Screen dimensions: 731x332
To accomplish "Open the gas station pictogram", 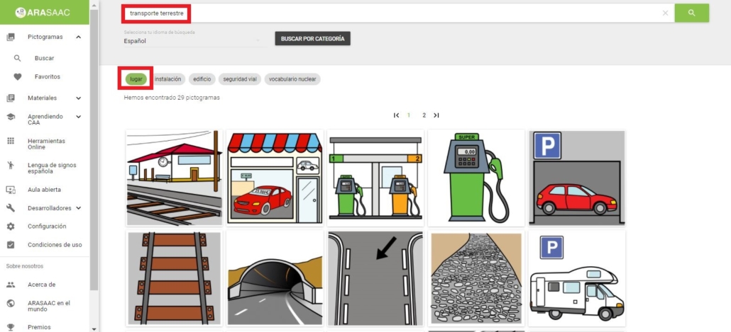I will click(375, 178).
